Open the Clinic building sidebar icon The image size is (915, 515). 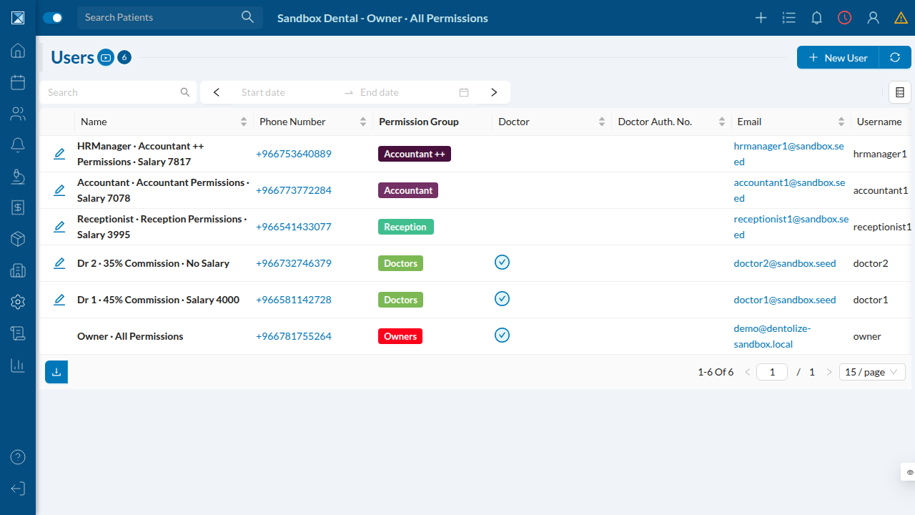[x=18, y=270]
